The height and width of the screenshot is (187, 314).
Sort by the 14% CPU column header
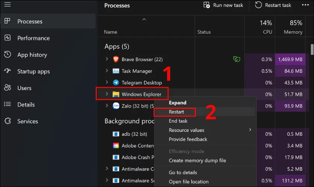(x=260, y=27)
